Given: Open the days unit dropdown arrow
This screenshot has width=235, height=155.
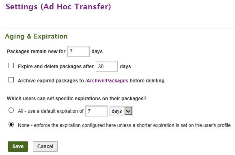Looking at the screenshot, I should [128, 111].
